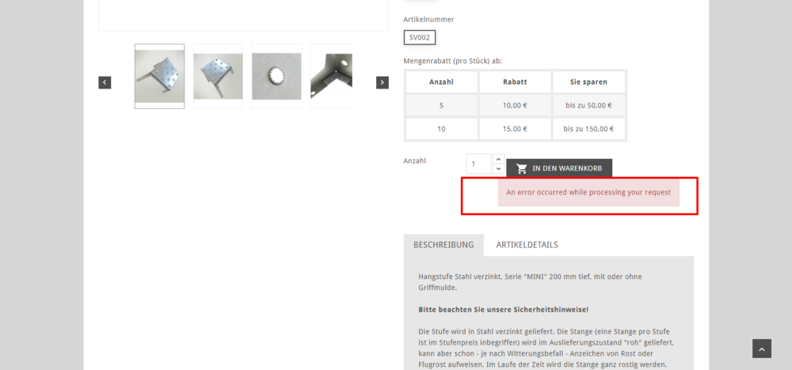The height and width of the screenshot is (370, 792).
Task: Select the SV002 article number box
Action: point(419,37)
